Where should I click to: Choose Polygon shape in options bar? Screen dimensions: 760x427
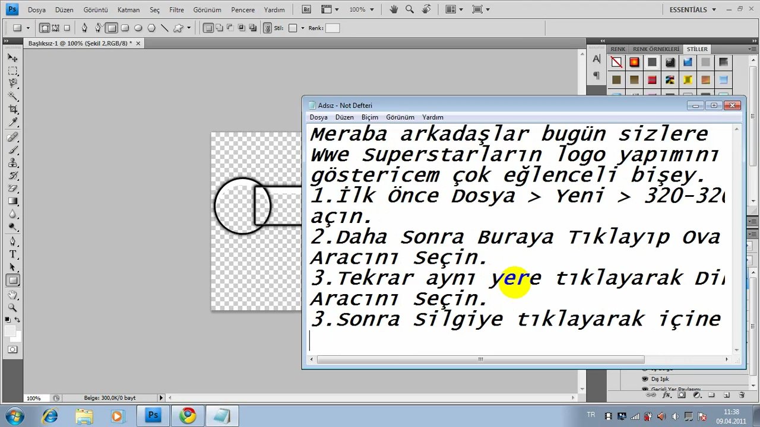tap(151, 28)
